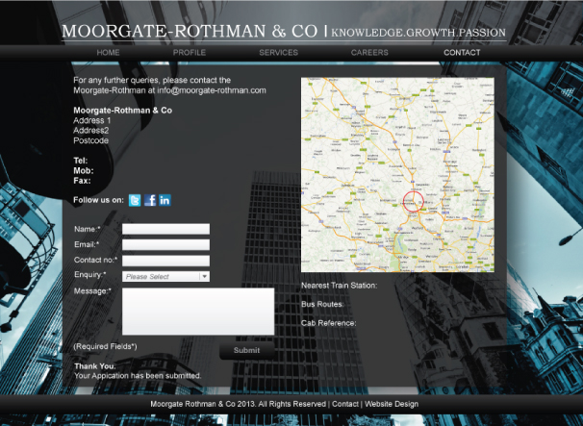Open the CAREERS navigation item
583x426 pixels.
coord(369,52)
